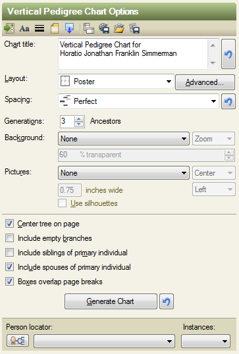
Task: Uncheck Center tree on page
Action: 9,224
